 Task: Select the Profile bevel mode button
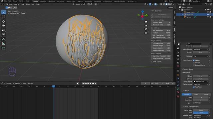tap(206, 95)
